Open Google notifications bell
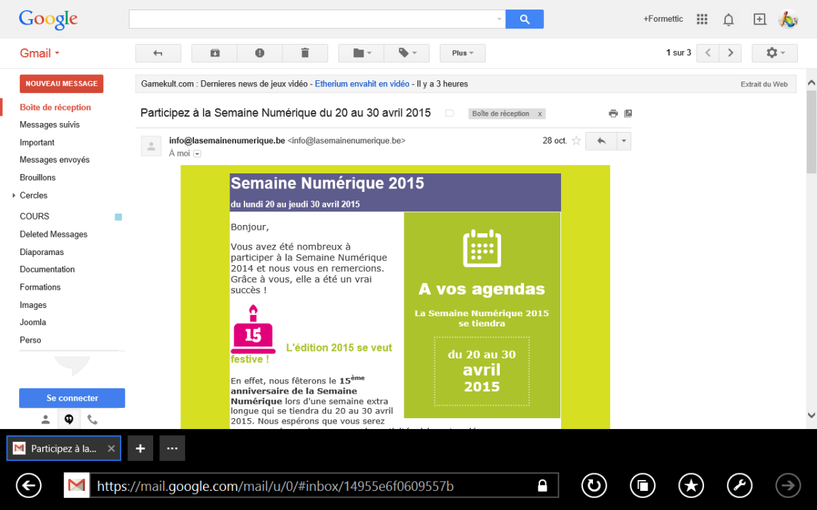 click(728, 19)
